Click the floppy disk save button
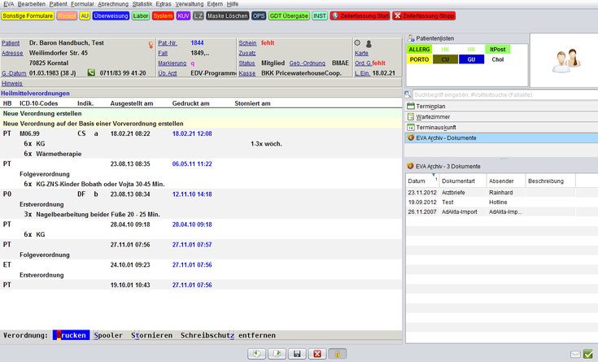Screen dimensions: 598x362 [x=297, y=354]
